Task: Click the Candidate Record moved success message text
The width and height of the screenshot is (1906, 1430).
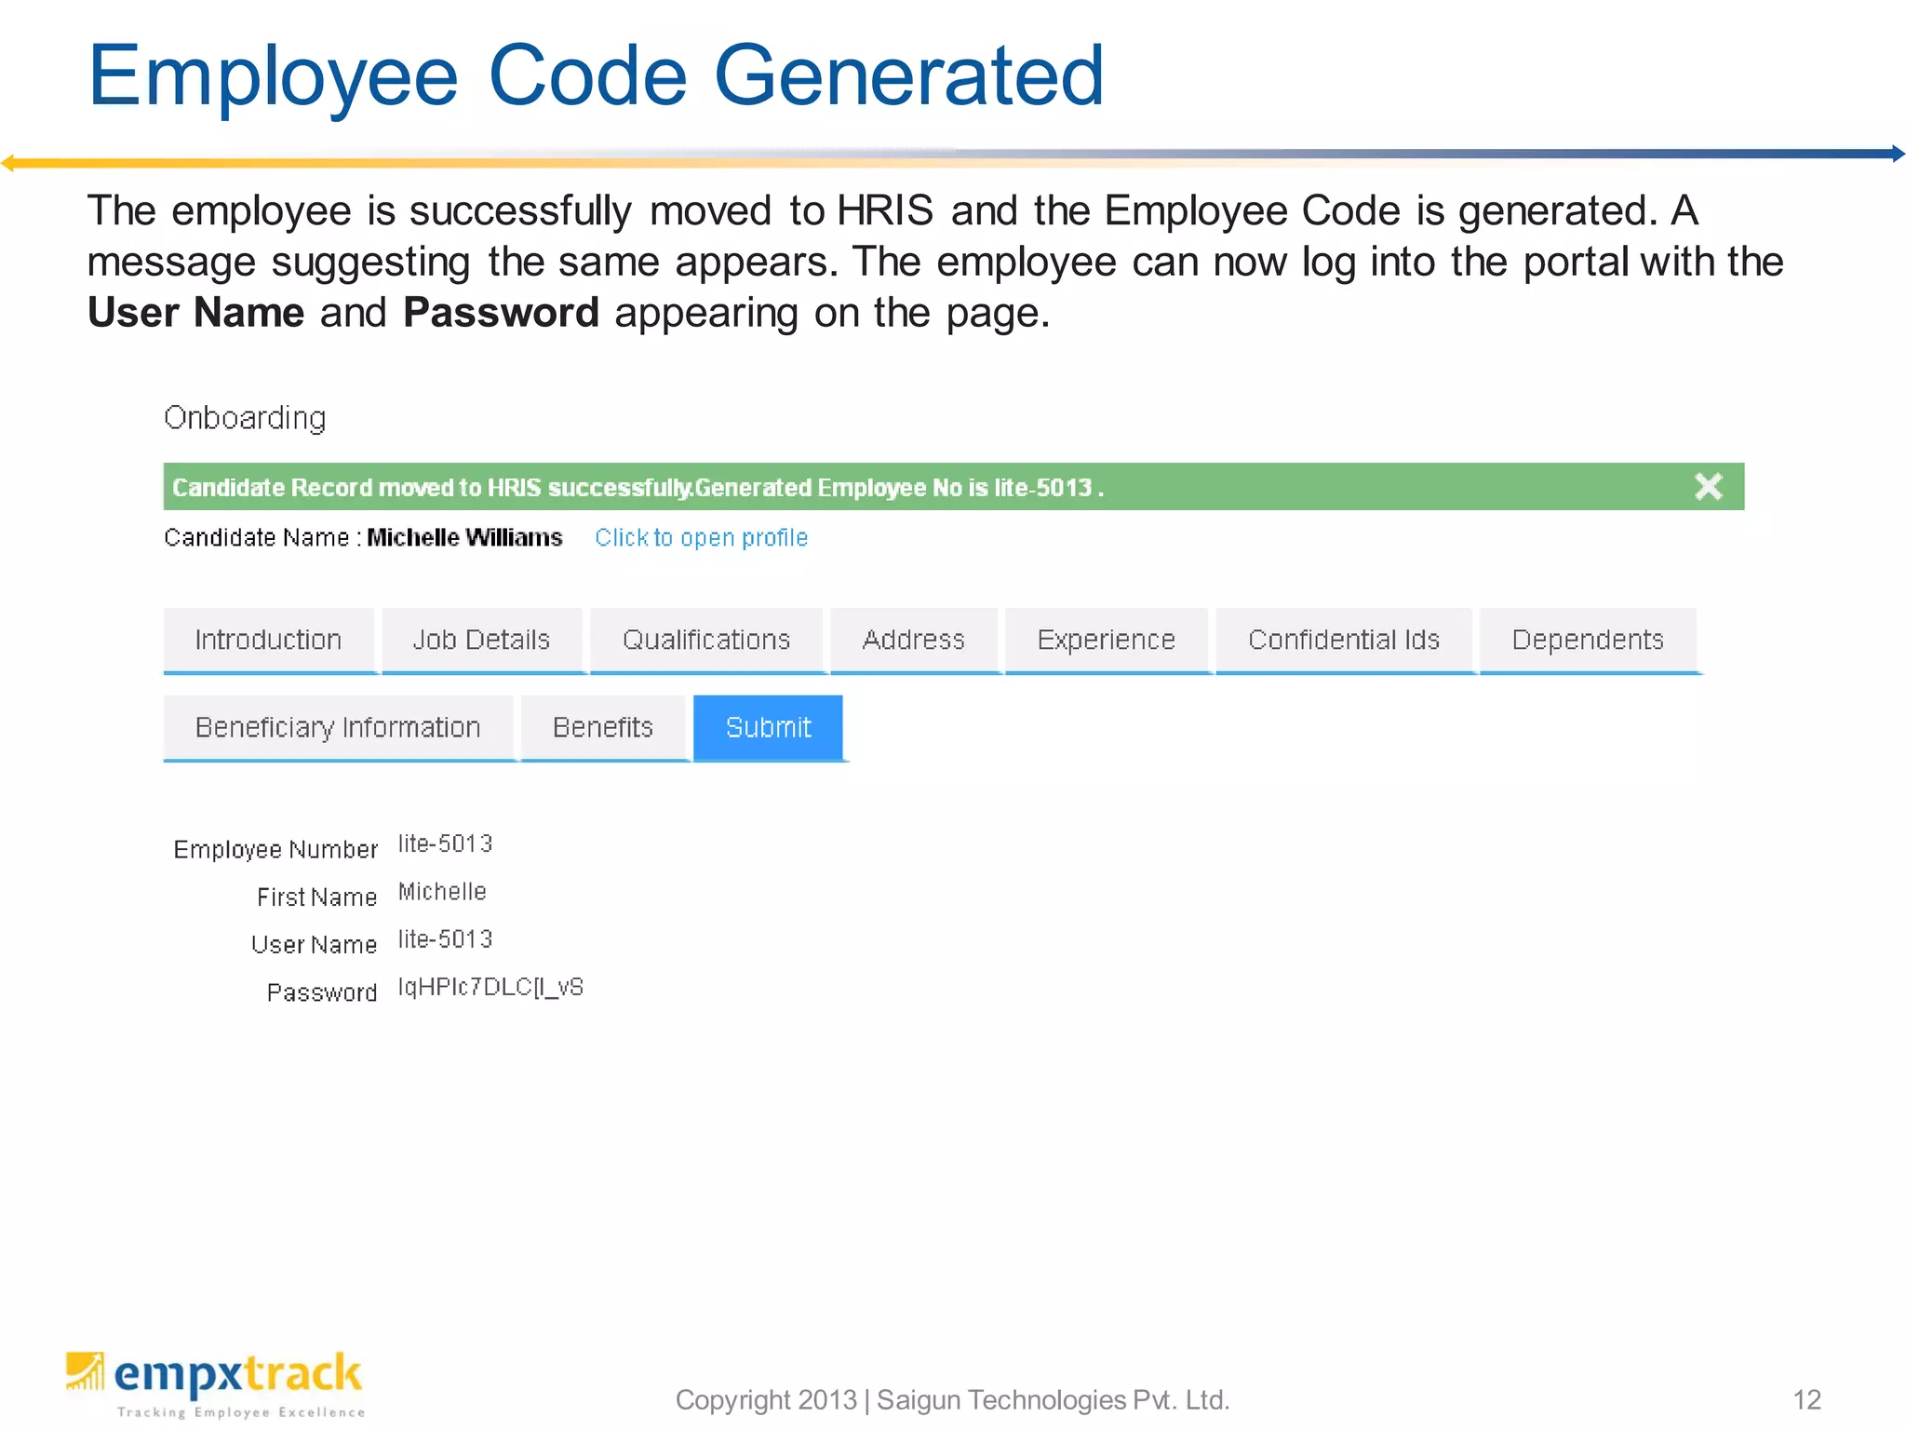Action: point(638,488)
